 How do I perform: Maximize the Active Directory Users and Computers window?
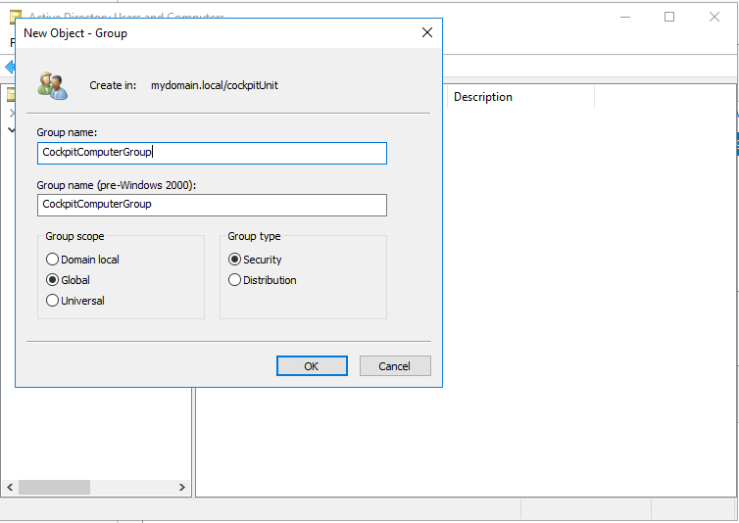[669, 17]
